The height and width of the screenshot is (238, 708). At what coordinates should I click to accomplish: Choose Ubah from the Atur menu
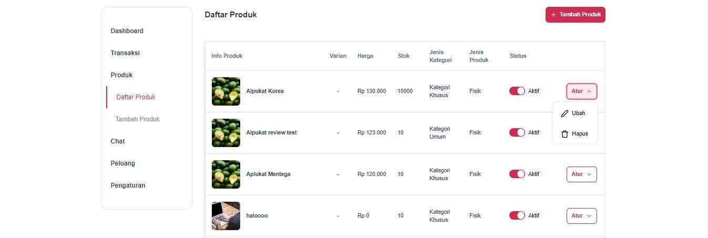coord(578,113)
